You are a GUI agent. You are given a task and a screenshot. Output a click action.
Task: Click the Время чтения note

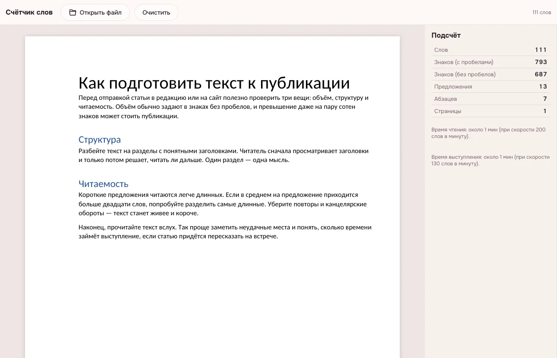489,133
